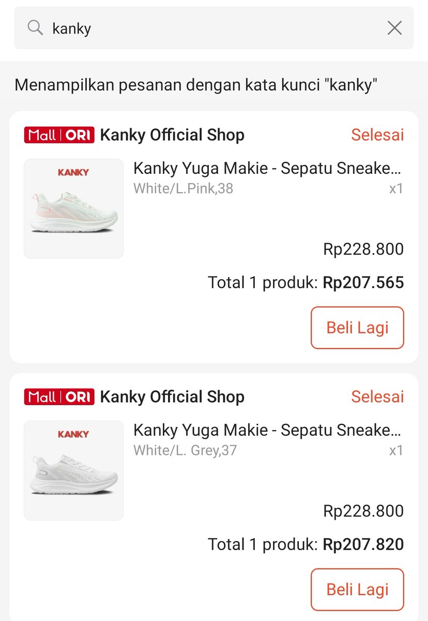
Task: Tap Selesai status of first order
Action: 377,135
